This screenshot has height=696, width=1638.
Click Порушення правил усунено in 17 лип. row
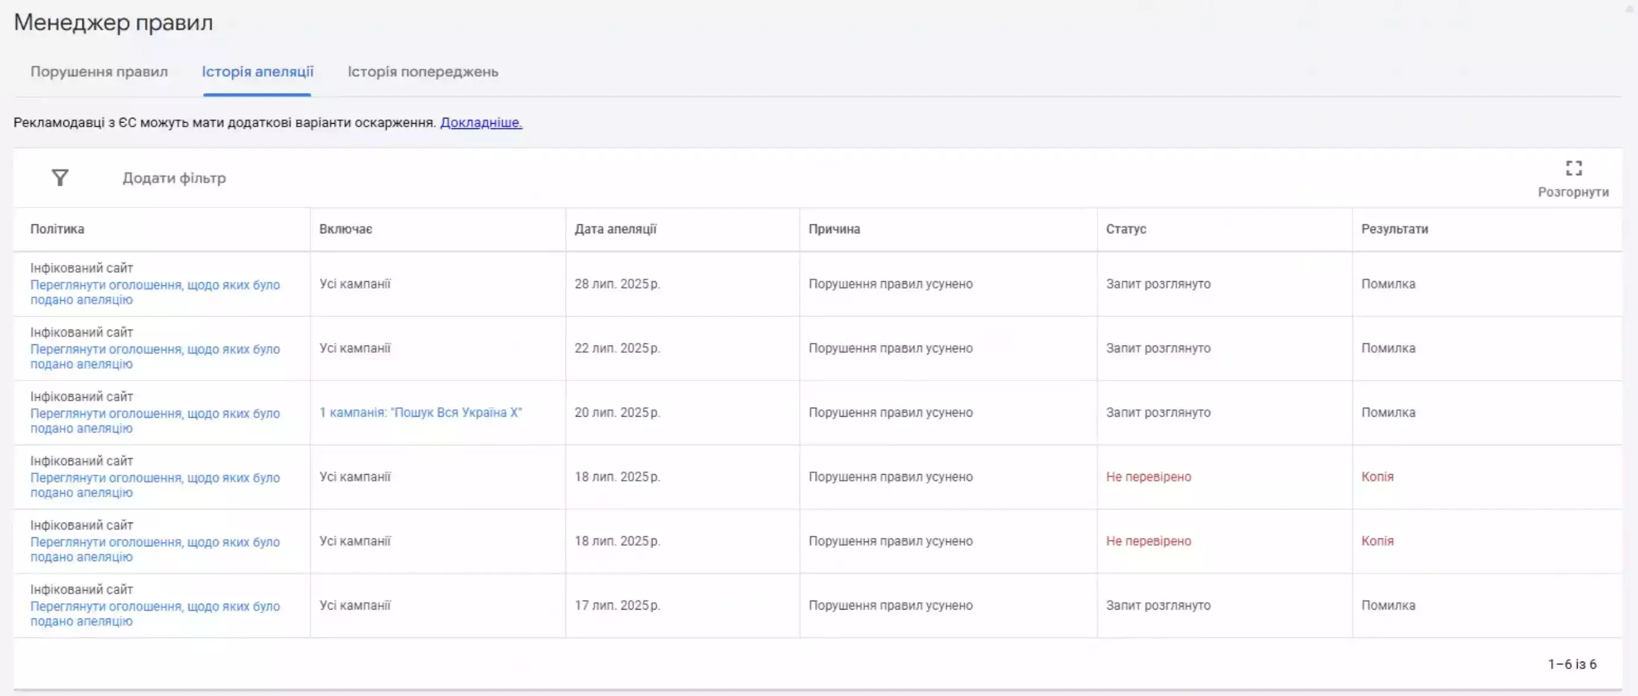(890, 605)
